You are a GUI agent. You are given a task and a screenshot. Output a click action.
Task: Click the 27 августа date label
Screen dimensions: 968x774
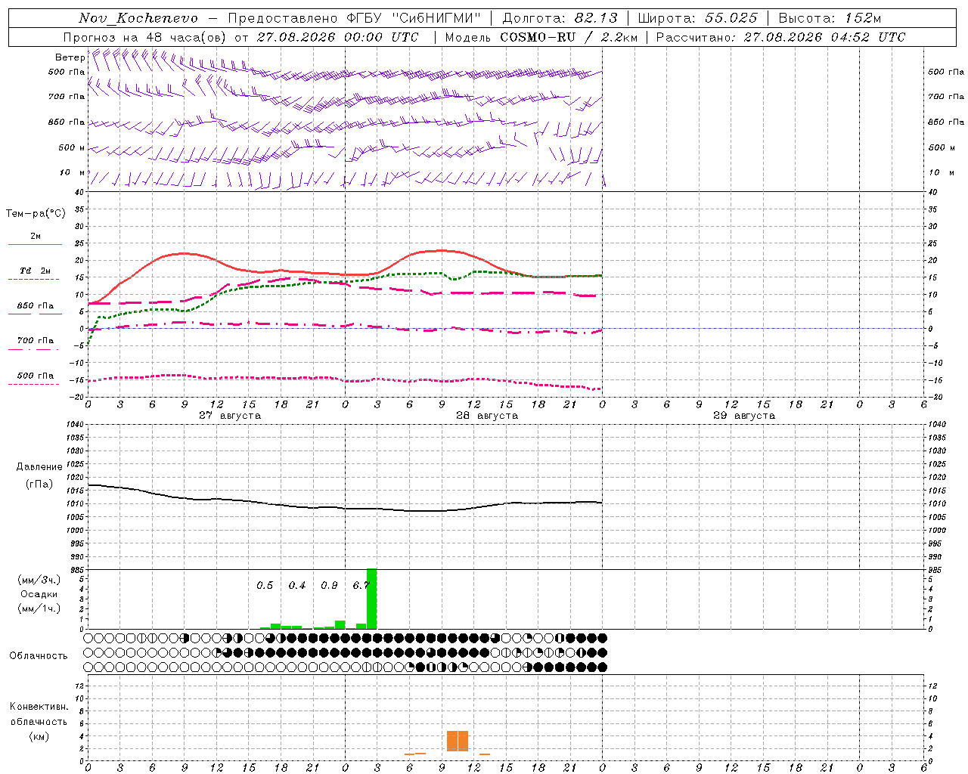tap(230, 416)
